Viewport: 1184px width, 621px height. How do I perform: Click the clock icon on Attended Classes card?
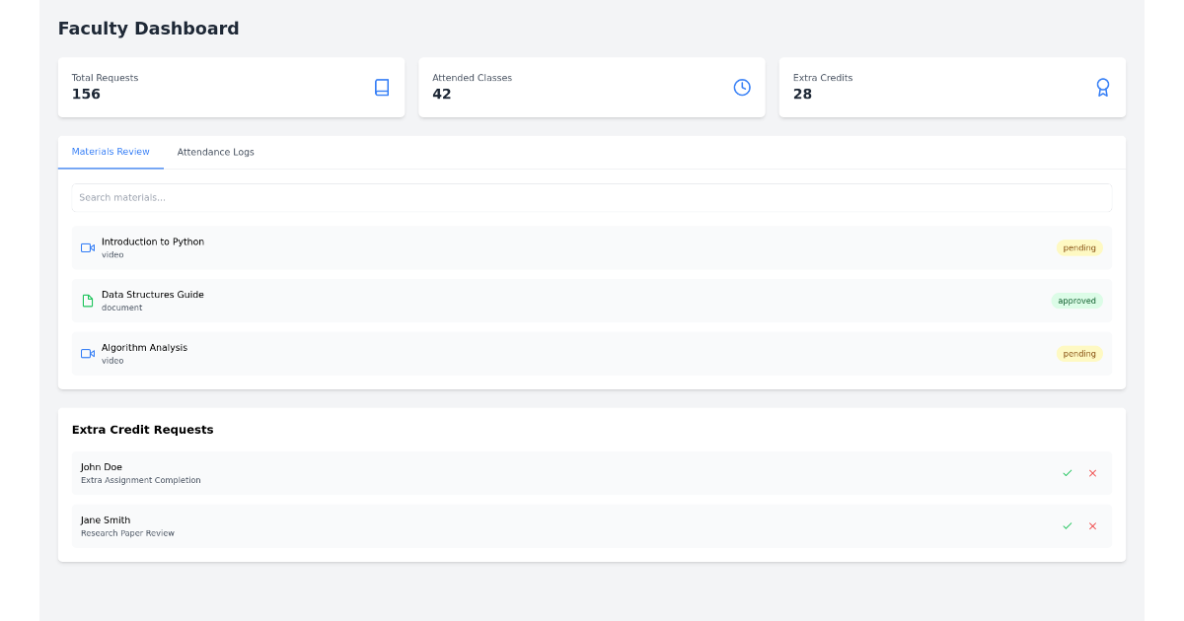tap(742, 87)
